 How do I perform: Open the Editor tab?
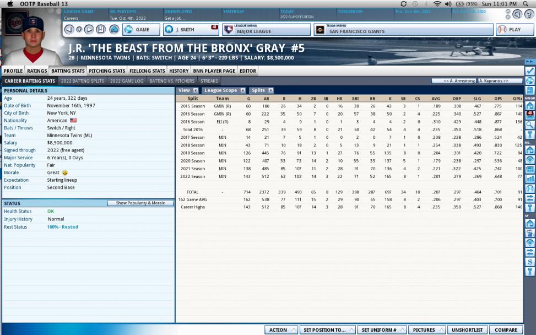pos(248,71)
